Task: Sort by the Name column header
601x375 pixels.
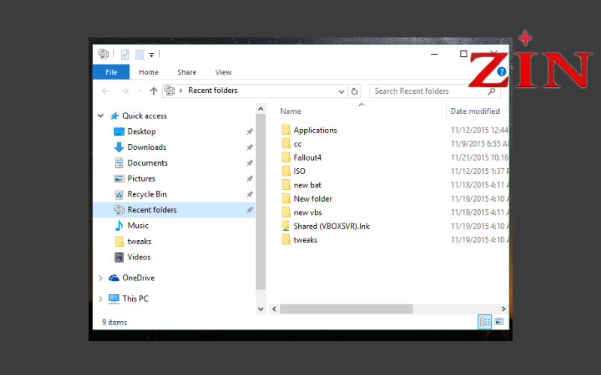Action: point(291,111)
